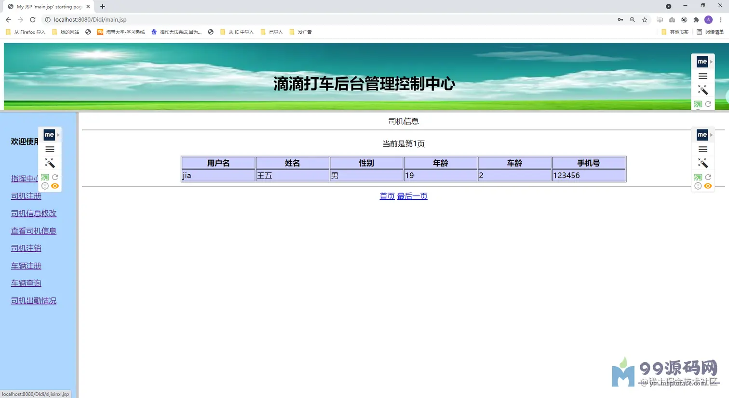Click the zoom magnifier icon in address bar
The width and height of the screenshot is (729, 398).
(633, 20)
